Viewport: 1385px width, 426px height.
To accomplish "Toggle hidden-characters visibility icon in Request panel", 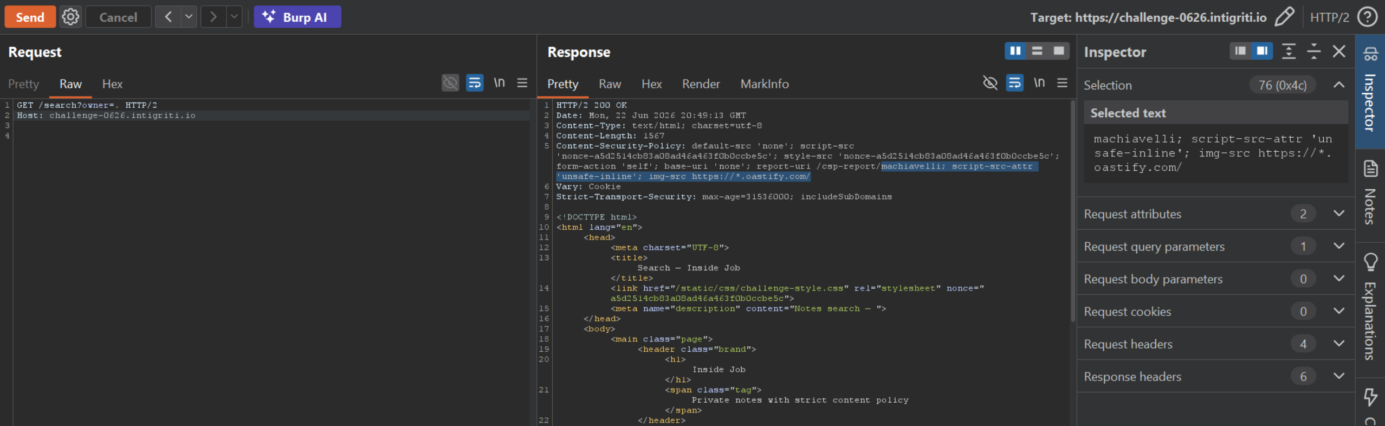I will click(450, 83).
